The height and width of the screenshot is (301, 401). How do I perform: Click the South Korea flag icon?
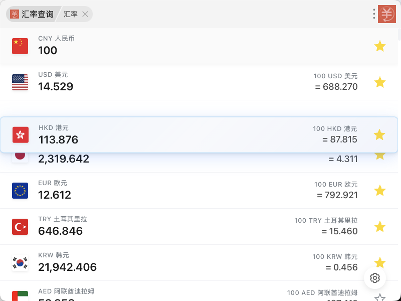click(x=20, y=263)
